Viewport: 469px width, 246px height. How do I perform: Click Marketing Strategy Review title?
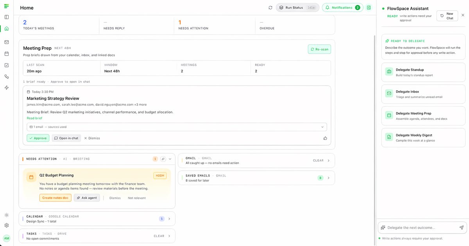[x=53, y=98]
